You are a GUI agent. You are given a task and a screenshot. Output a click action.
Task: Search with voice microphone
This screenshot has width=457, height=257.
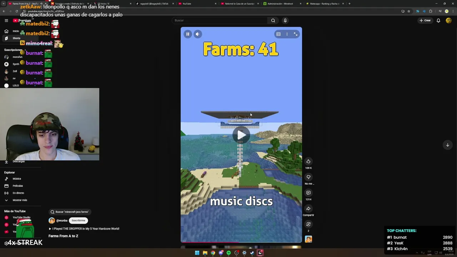tap(285, 20)
